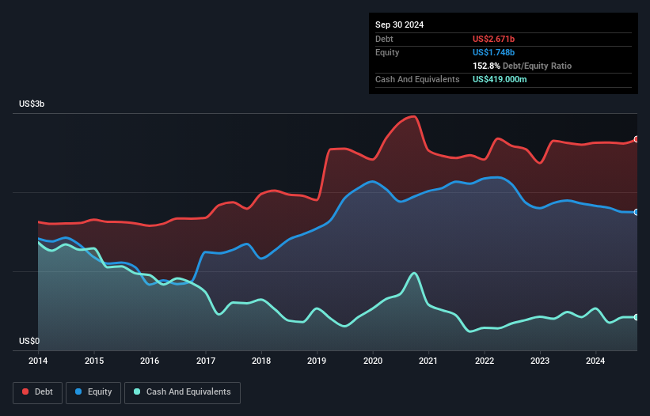
Task: Click the 2014 x-axis label
Action: 38,361
